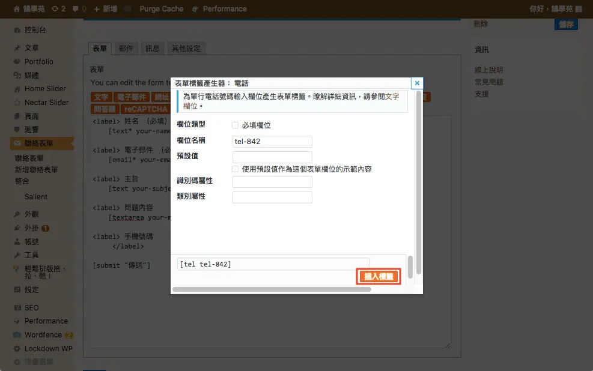
Task: Click the dialog vertical scrollbar
Action: point(418,182)
